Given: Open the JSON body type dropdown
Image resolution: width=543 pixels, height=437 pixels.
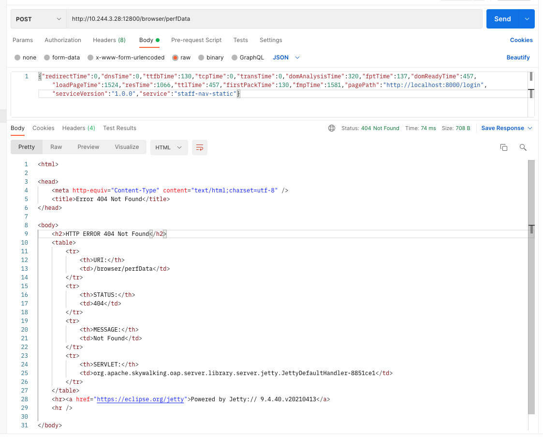Looking at the screenshot, I should (286, 58).
